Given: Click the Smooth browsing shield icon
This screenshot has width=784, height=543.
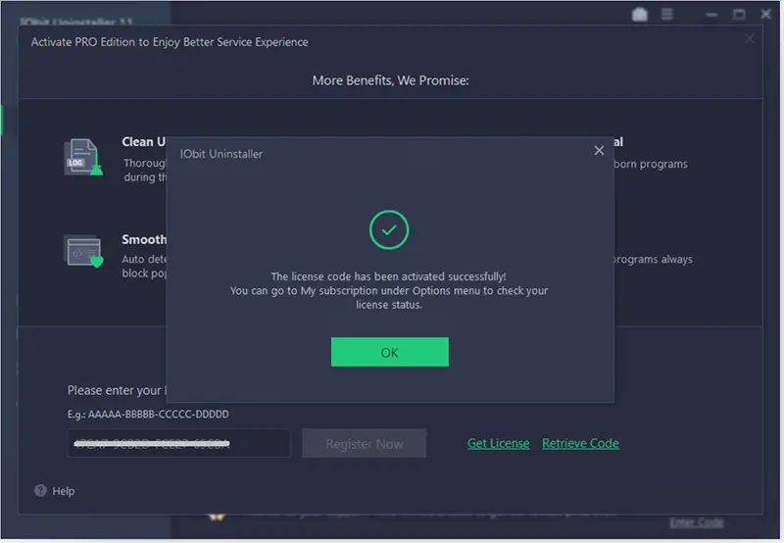Looking at the screenshot, I should coord(83,252).
